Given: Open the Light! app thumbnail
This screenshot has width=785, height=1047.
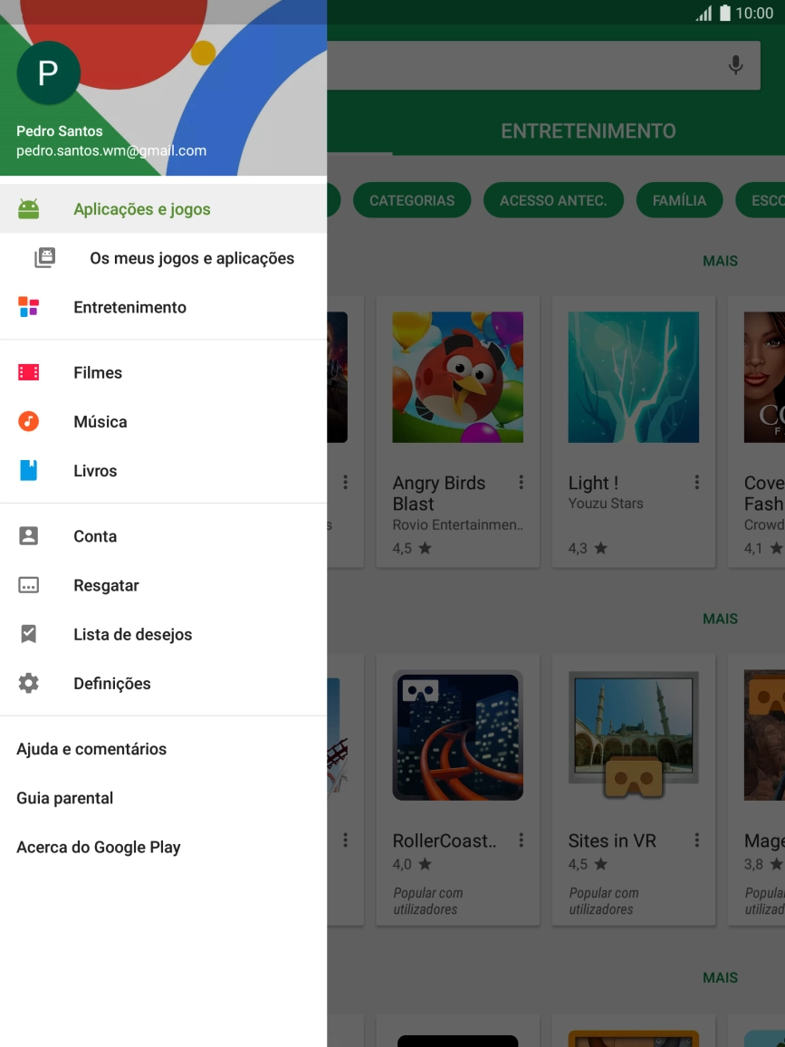Looking at the screenshot, I should pos(633,377).
